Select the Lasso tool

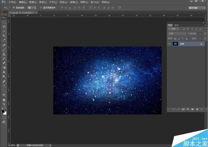coord(4,27)
